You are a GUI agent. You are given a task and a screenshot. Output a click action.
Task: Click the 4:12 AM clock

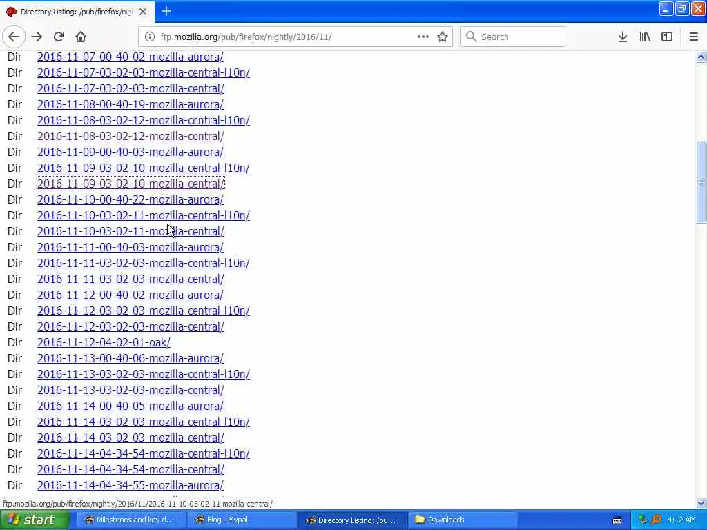[x=681, y=520]
